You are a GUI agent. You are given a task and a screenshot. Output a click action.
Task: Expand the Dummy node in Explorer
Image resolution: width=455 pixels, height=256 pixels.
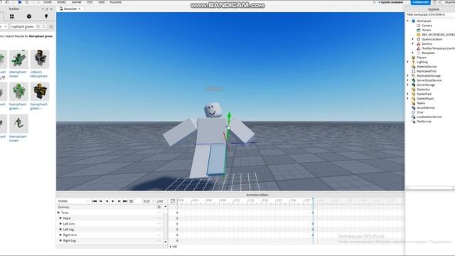coord(412,44)
